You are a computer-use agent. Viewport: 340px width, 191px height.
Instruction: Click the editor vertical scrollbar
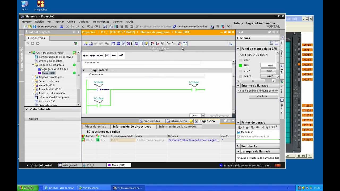coord(233,87)
